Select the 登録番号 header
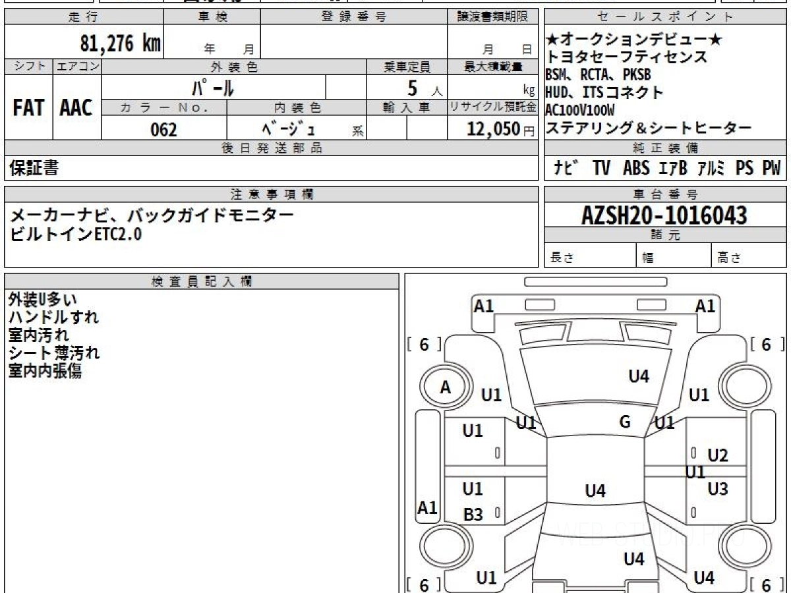Screen dimensions: 791x593 pos(353,16)
